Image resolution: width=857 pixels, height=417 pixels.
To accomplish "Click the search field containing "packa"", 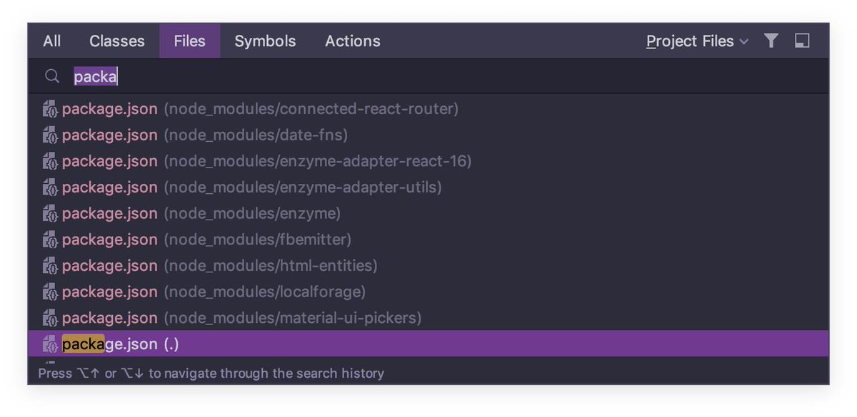I will 428,77.
